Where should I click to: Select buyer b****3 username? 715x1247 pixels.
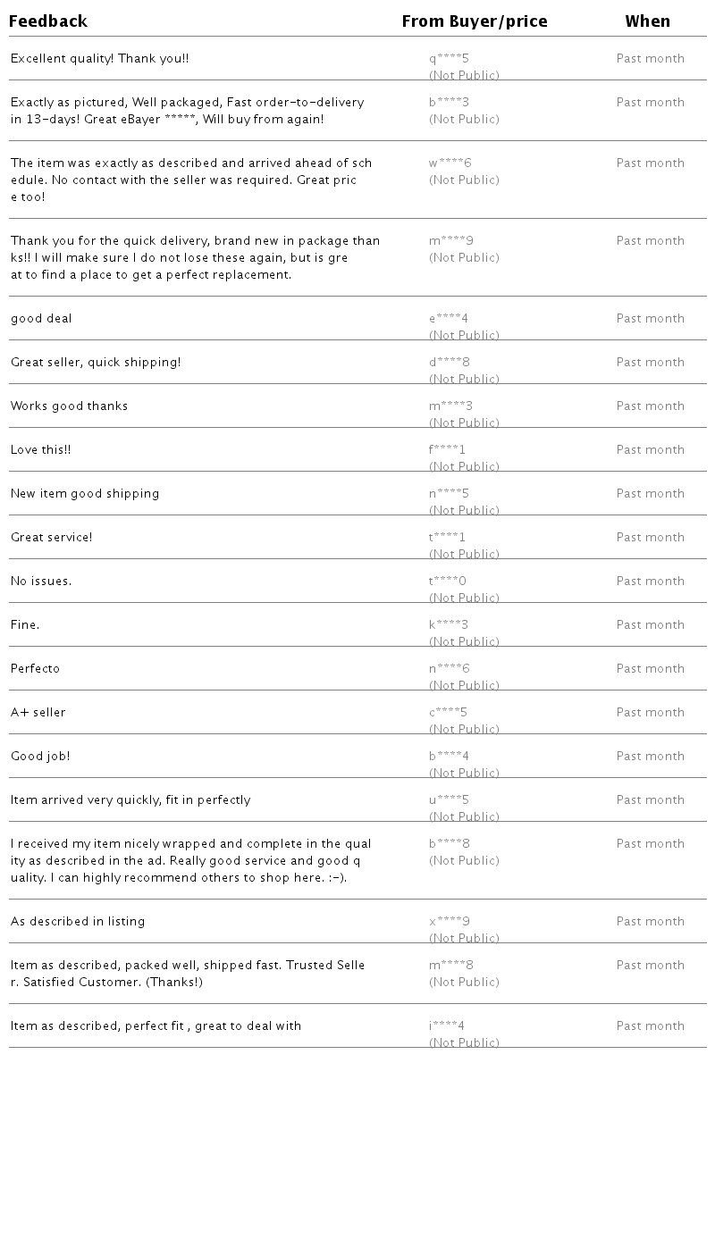tap(449, 103)
